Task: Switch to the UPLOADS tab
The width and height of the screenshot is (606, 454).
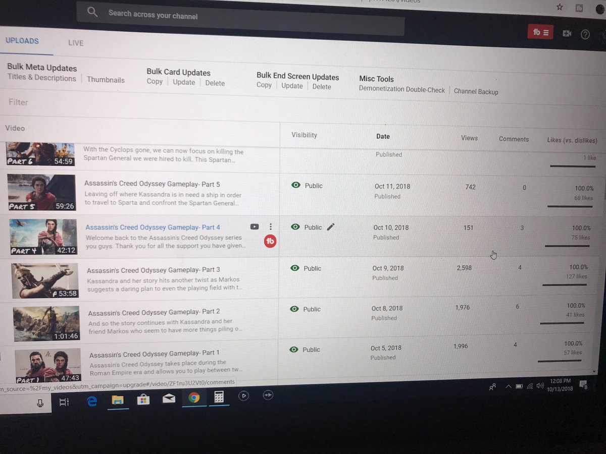Action: coord(22,41)
